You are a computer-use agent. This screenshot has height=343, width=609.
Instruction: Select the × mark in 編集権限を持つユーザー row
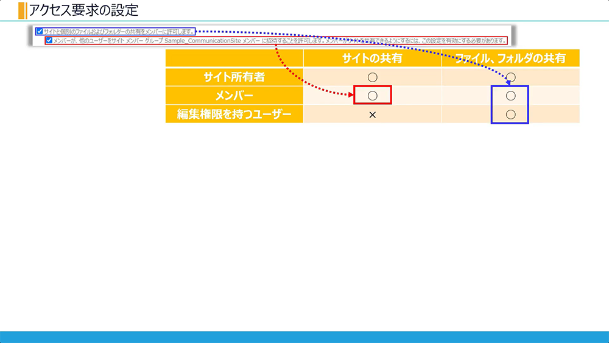pos(373,115)
